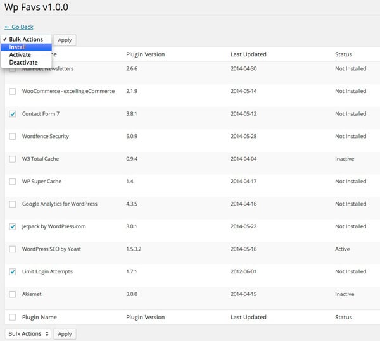The width and height of the screenshot is (380, 341).
Task: Check the WooCommerce plugin checkbox
Action: pyautogui.click(x=13, y=92)
